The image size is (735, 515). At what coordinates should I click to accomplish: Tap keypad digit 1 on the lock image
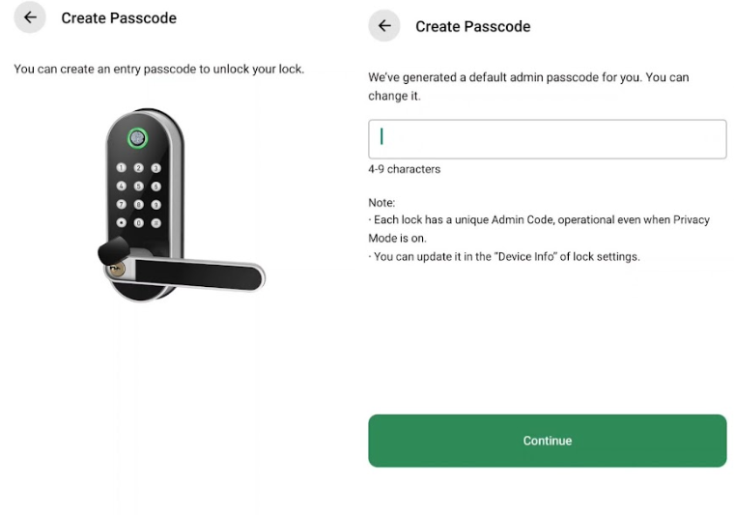point(122,167)
